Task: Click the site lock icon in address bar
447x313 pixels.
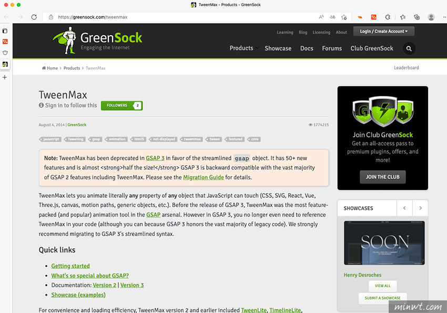Action: point(50,17)
